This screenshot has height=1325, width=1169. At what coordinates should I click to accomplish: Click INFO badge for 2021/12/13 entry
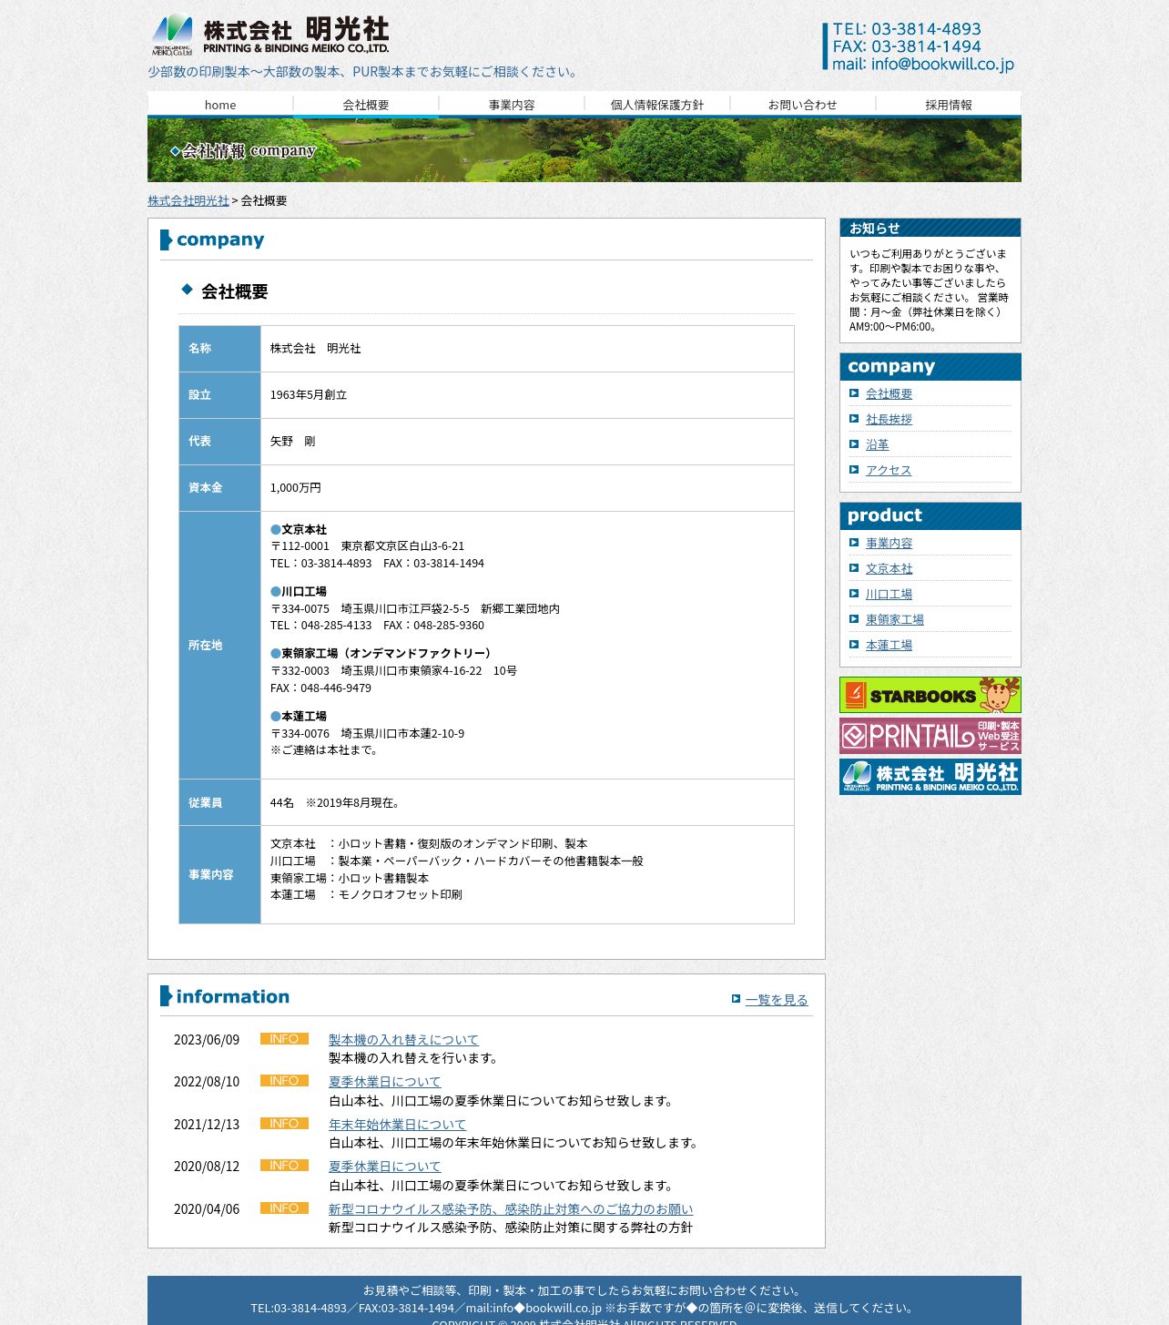coord(284,1124)
